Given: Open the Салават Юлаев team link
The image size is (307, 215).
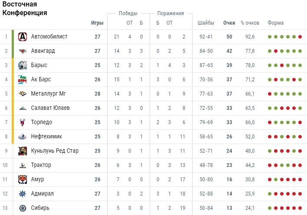Looking at the screenshot, I should (x=50, y=108).
